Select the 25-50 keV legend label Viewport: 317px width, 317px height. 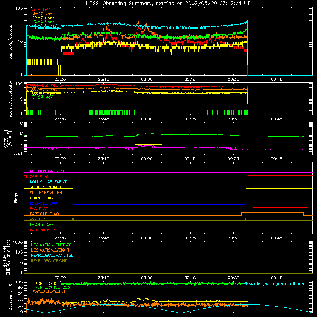pyautogui.click(x=43, y=21)
